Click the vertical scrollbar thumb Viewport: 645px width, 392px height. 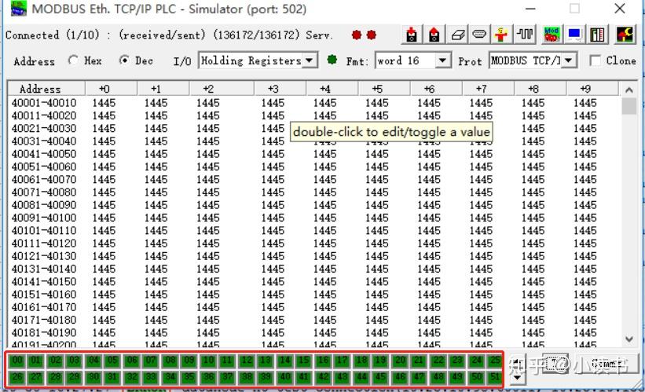(x=629, y=106)
